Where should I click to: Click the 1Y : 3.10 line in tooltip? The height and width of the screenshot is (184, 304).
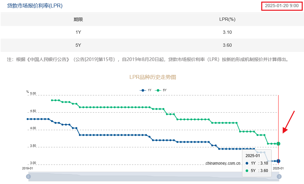tap(257, 163)
